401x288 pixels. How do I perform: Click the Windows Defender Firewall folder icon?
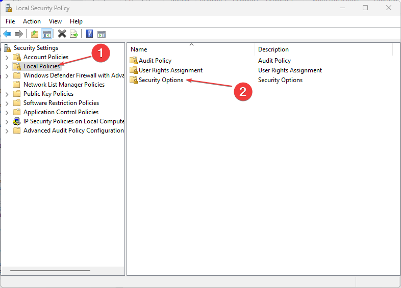pos(17,75)
